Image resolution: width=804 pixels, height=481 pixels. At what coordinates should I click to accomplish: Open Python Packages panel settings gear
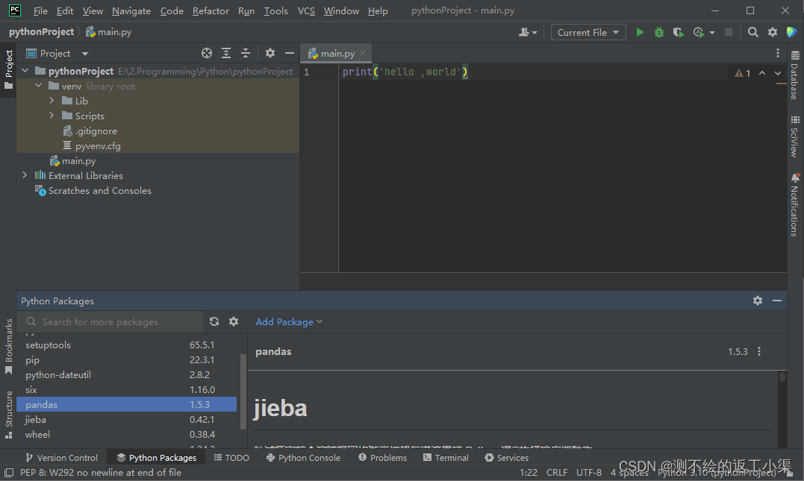pos(757,301)
